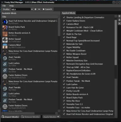Move selected applied mod down arrow

(119, 20)
